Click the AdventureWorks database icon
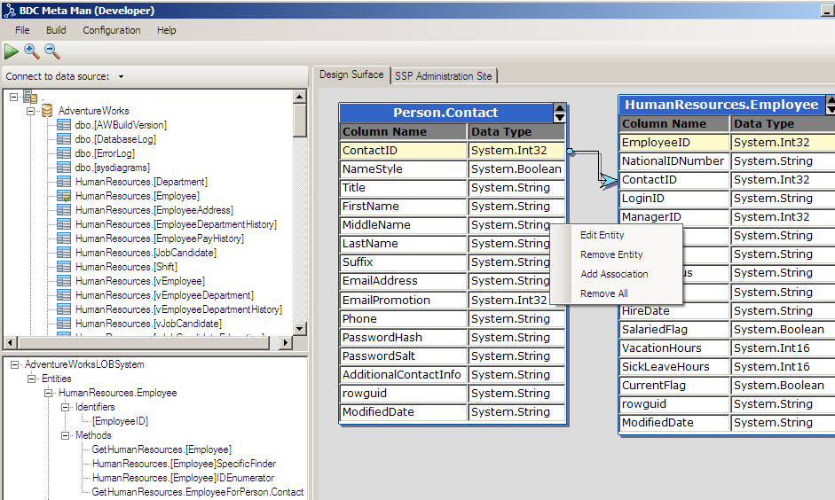The width and height of the screenshot is (835, 500). tap(46, 111)
